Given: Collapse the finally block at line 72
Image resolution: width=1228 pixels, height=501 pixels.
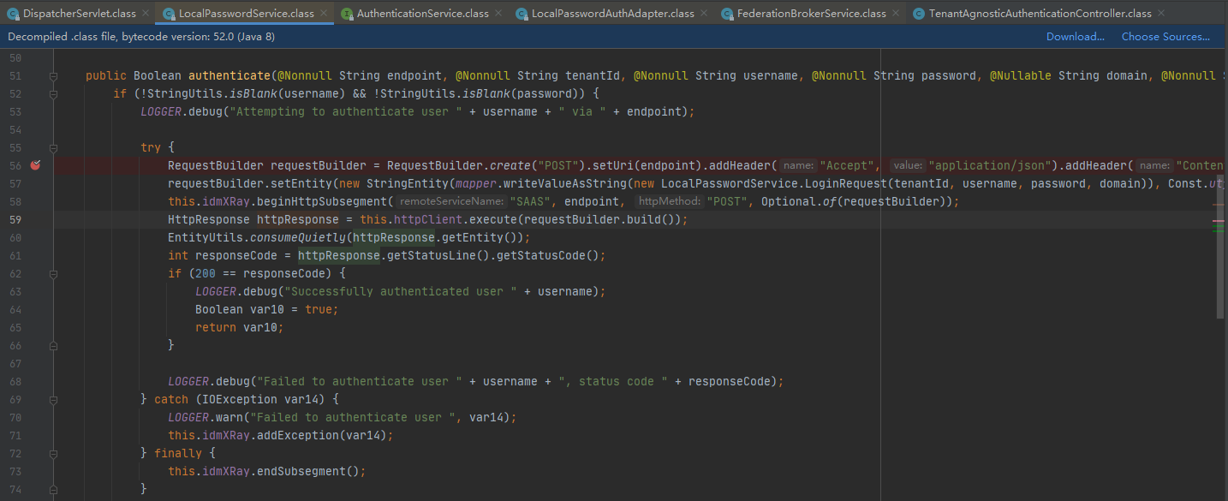Looking at the screenshot, I should pos(53,453).
